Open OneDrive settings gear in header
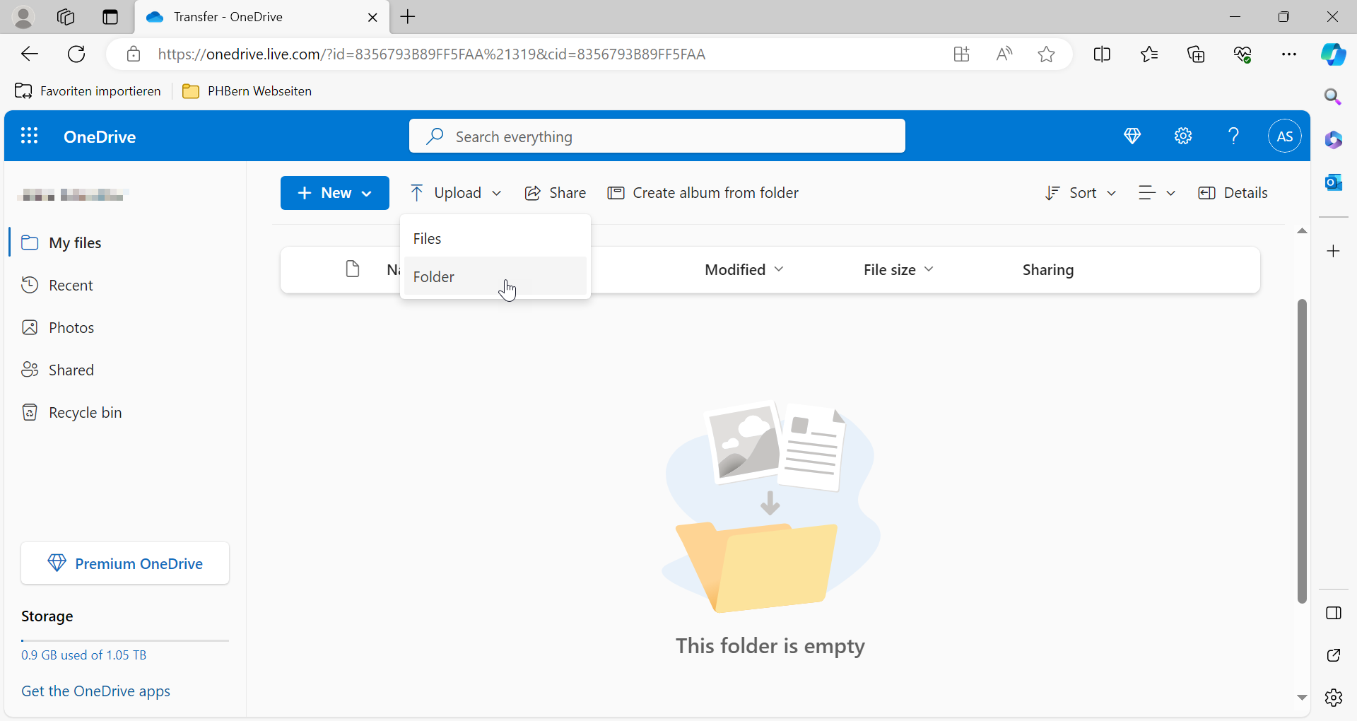Image resolution: width=1357 pixels, height=721 pixels. 1183,136
